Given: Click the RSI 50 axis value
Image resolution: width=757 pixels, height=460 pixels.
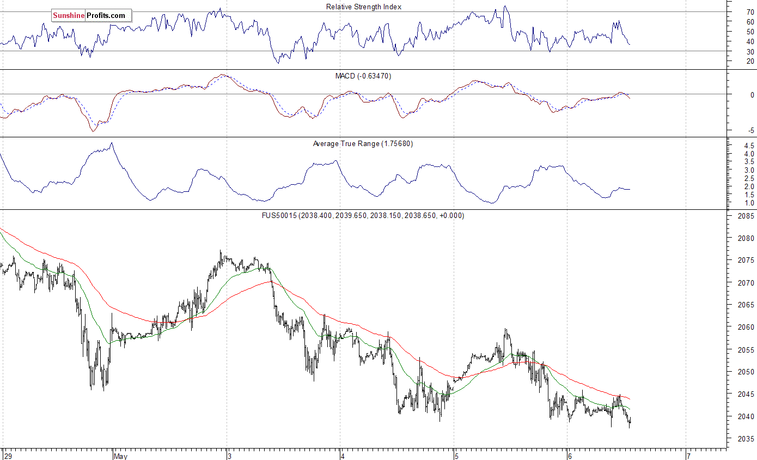Looking at the screenshot, I should 750,32.
